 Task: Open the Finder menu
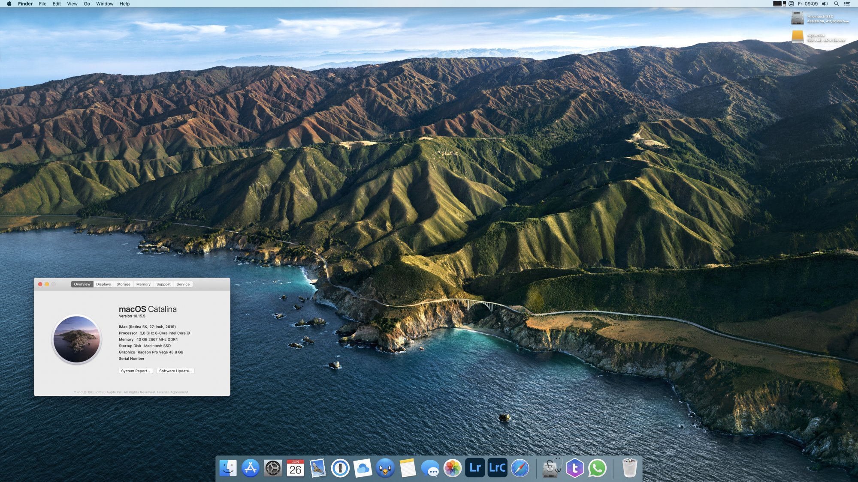click(x=25, y=4)
